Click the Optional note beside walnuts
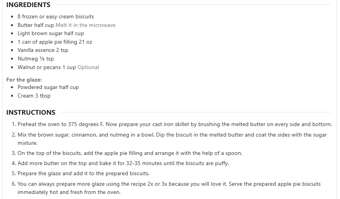 click(88, 67)
